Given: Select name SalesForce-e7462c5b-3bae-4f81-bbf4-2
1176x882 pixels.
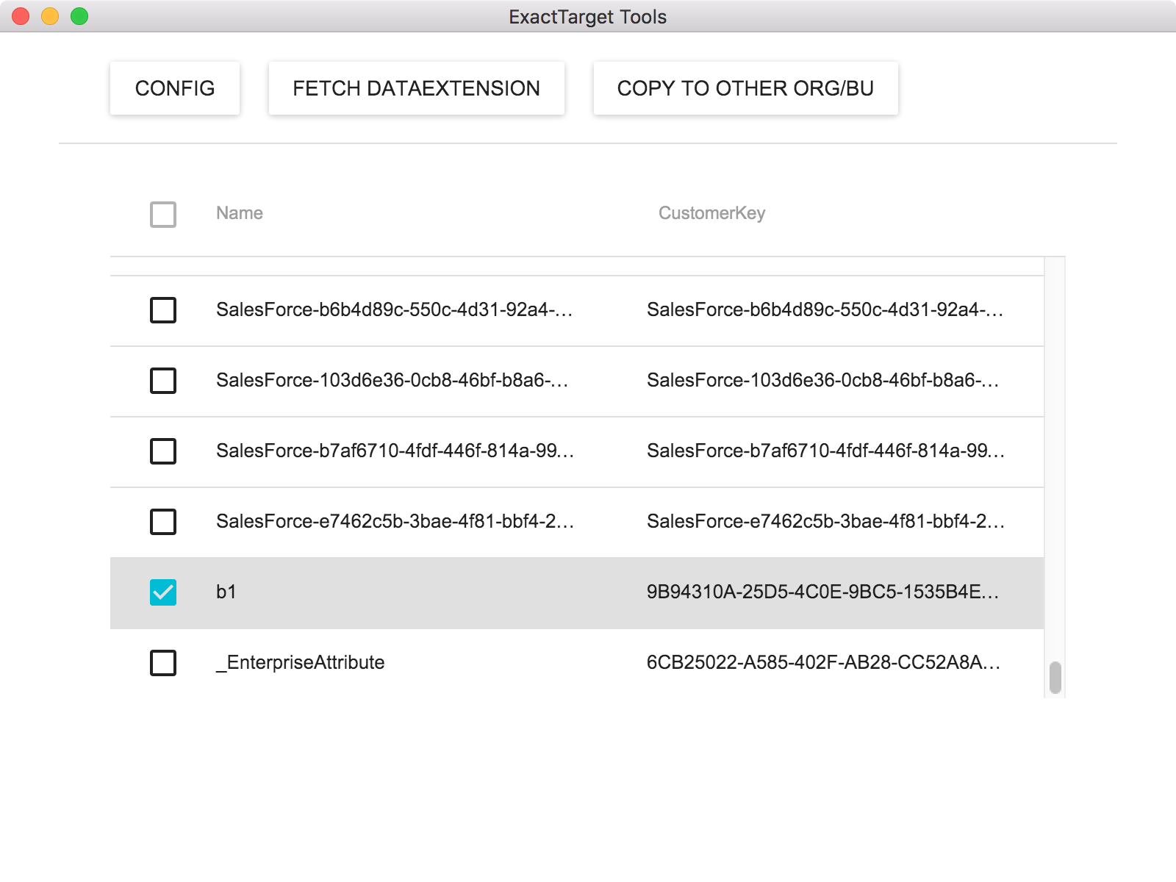Looking at the screenshot, I should click(395, 522).
